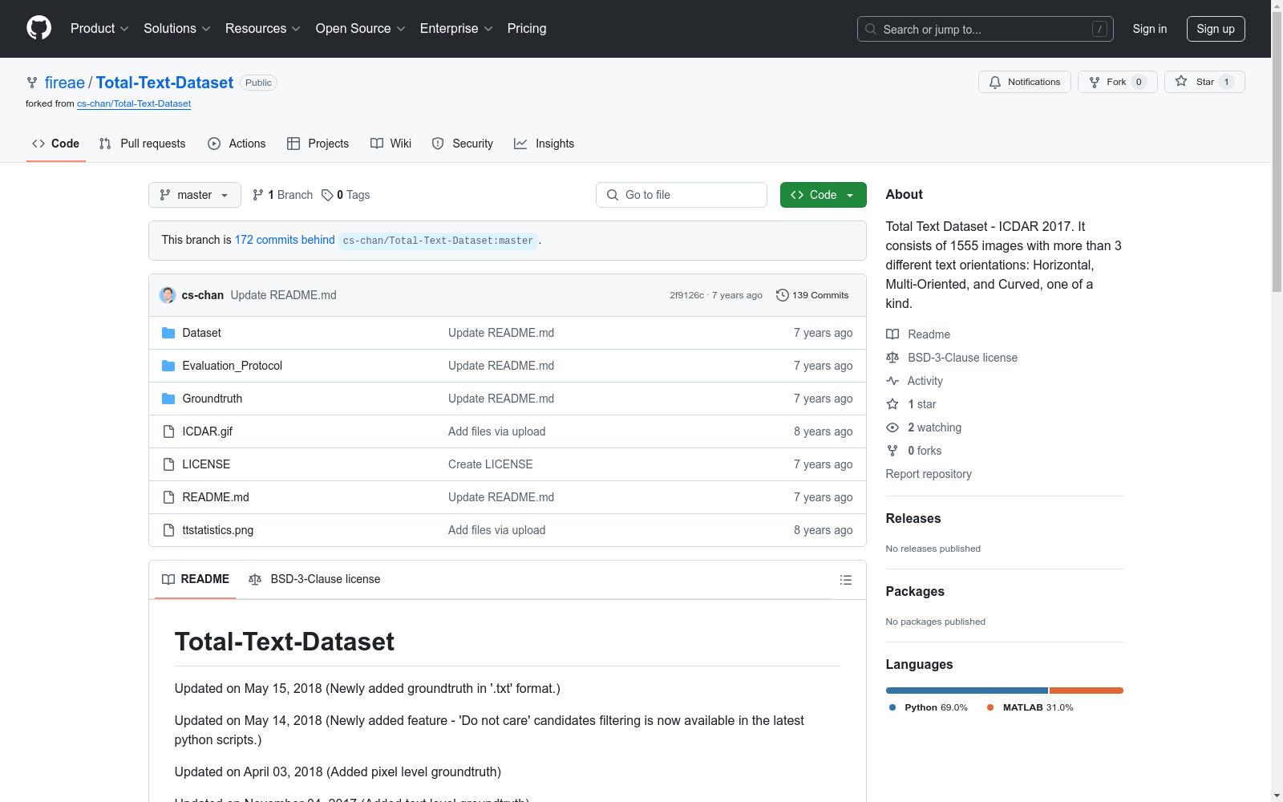Expand the Open Source menu

click(360, 28)
